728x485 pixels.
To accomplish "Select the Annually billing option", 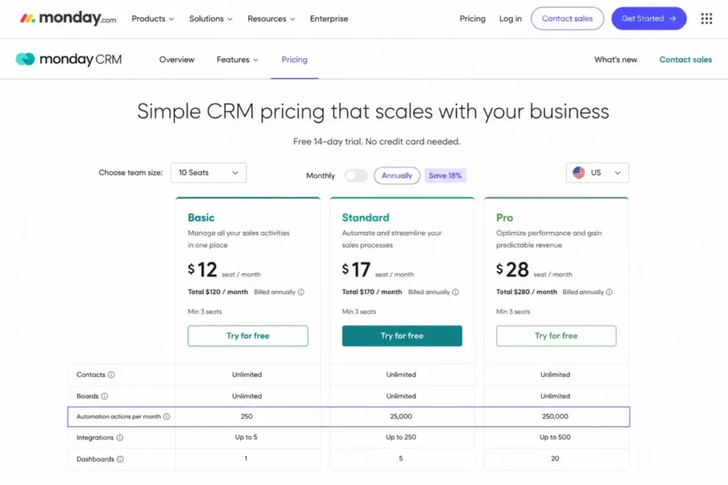I will [397, 175].
